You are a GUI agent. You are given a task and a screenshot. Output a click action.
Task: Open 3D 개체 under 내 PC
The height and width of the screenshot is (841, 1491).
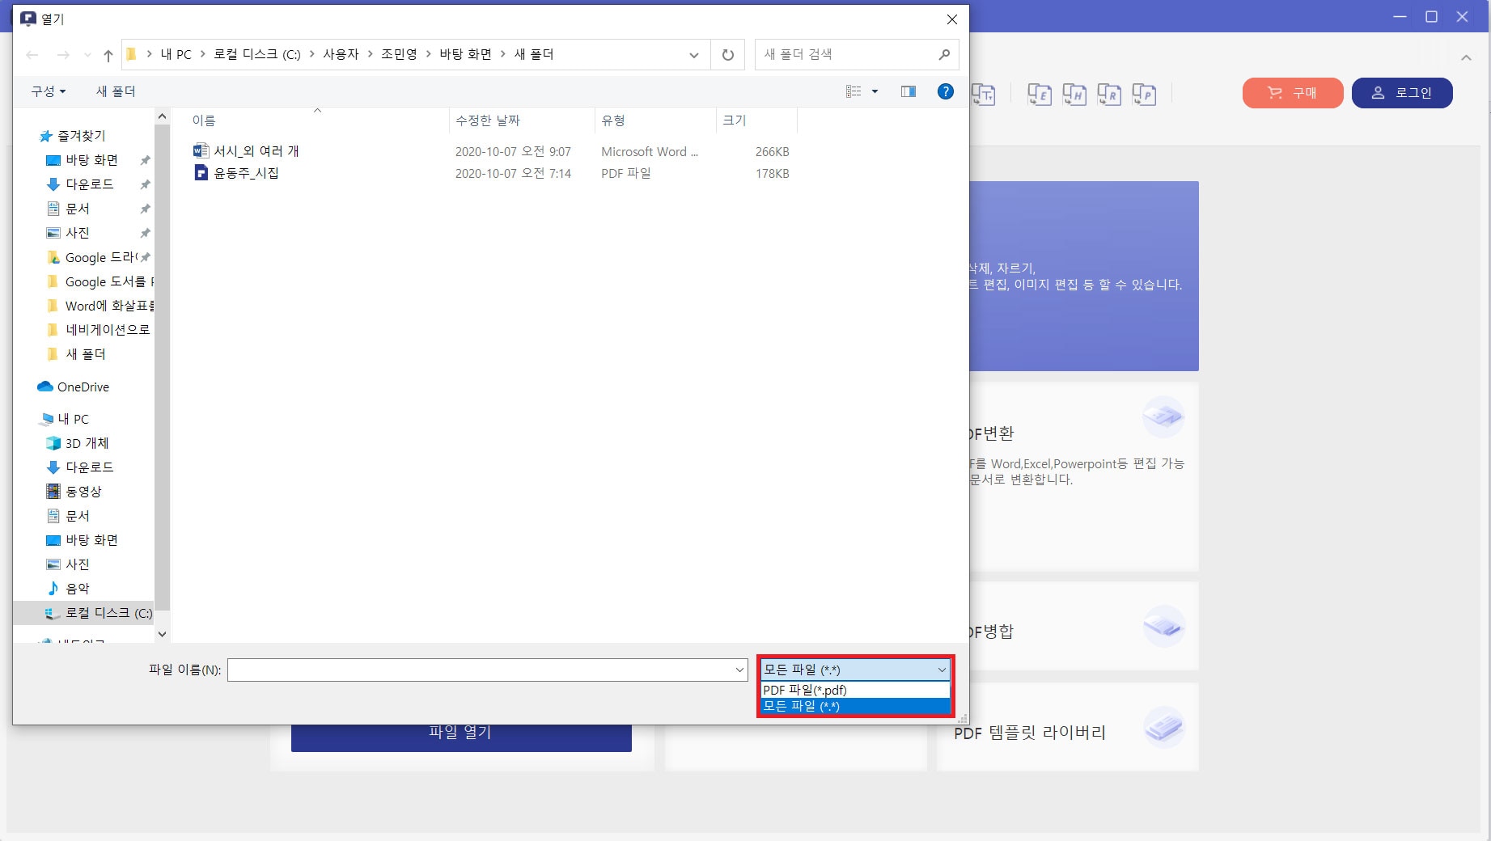[x=87, y=443]
